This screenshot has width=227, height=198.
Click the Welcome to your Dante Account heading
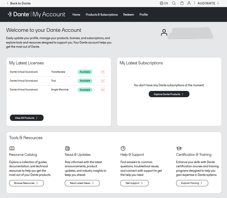(44, 30)
